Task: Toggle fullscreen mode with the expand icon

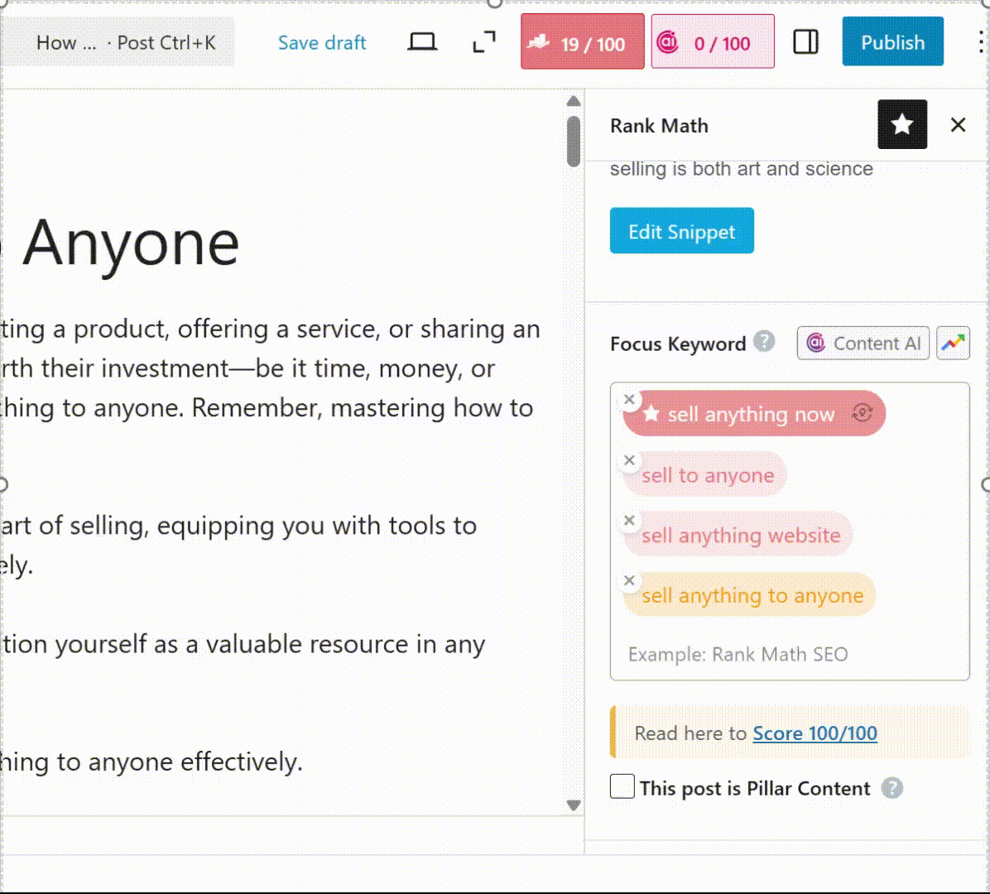Action: [484, 42]
